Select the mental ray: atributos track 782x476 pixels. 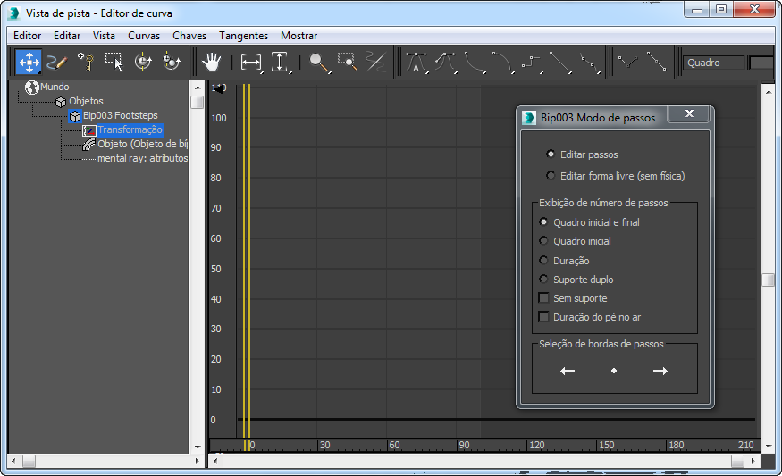click(142, 158)
